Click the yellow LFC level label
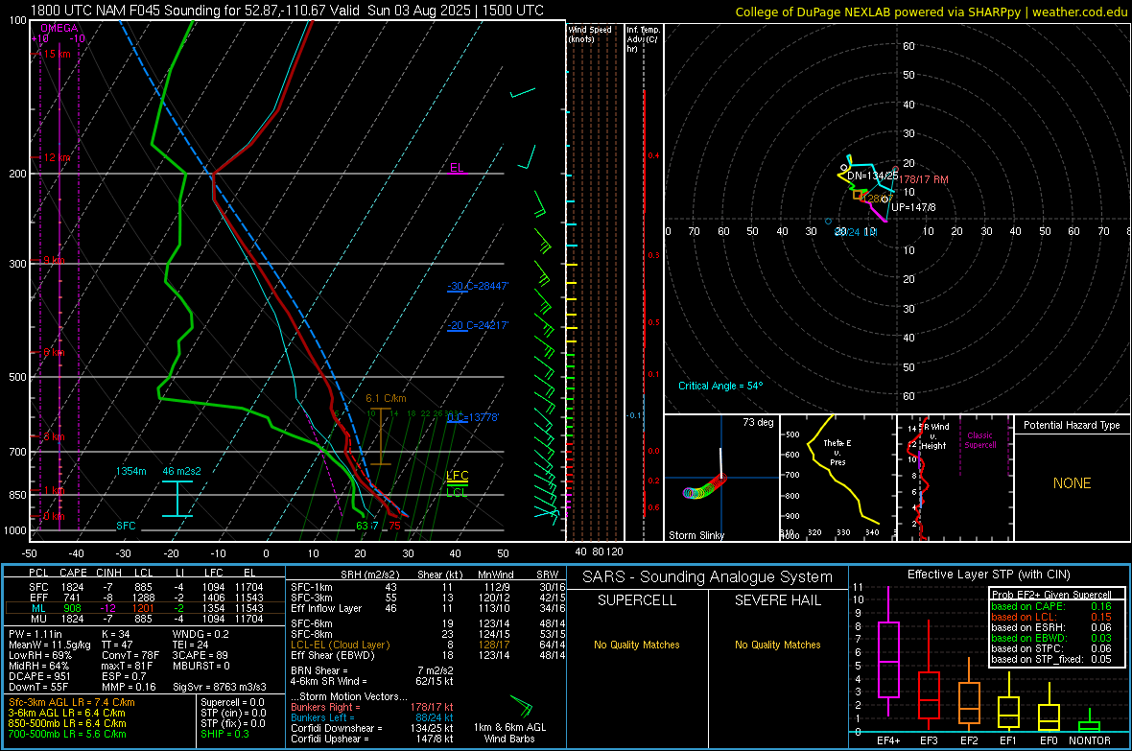This screenshot has width=1132, height=751. pyautogui.click(x=457, y=475)
